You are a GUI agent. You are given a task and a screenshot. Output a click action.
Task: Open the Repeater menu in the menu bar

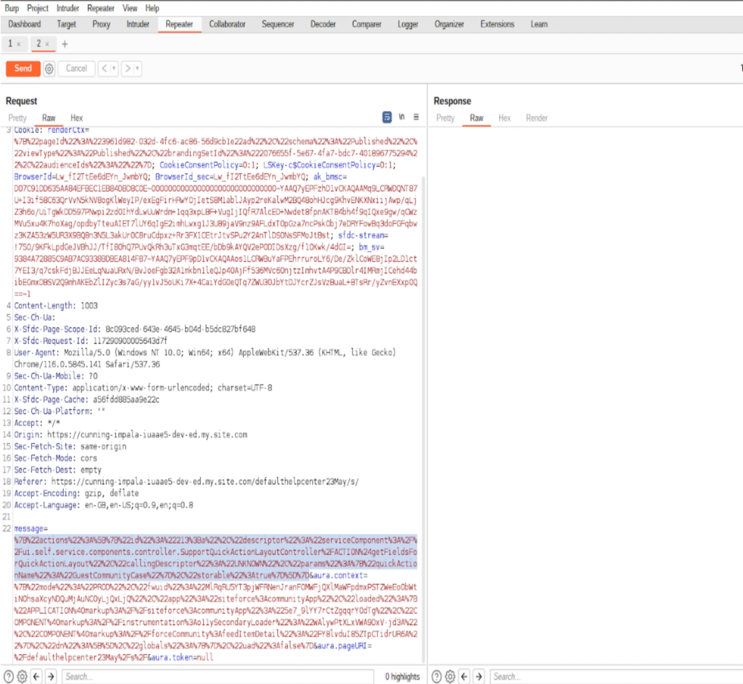point(100,8)
